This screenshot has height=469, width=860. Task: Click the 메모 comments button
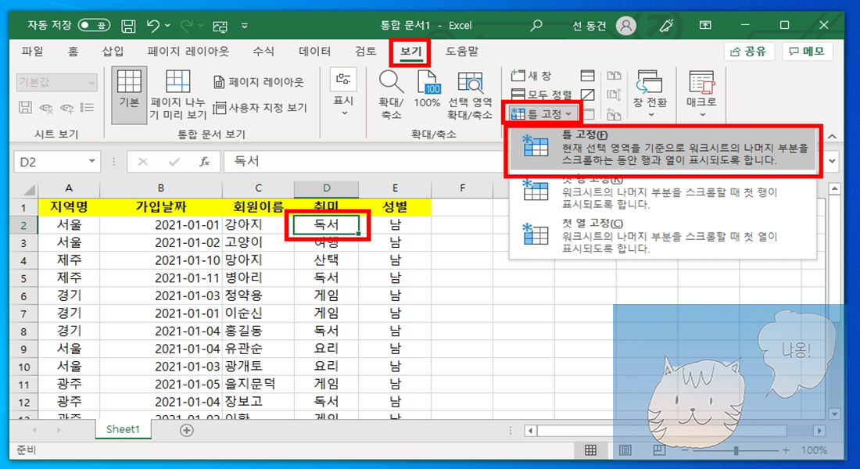pyautogui.click(x=807, y=52)
